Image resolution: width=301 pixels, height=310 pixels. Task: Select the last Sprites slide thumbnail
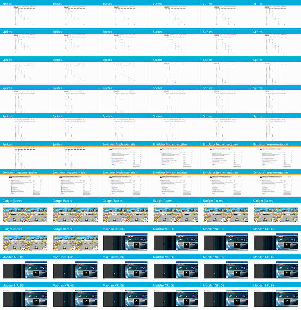75,155
